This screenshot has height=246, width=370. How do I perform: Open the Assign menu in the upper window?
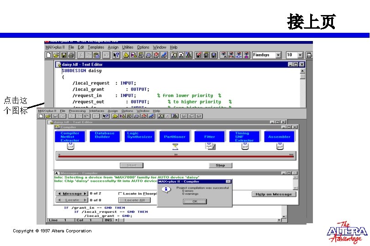click(x=113, y=47)
